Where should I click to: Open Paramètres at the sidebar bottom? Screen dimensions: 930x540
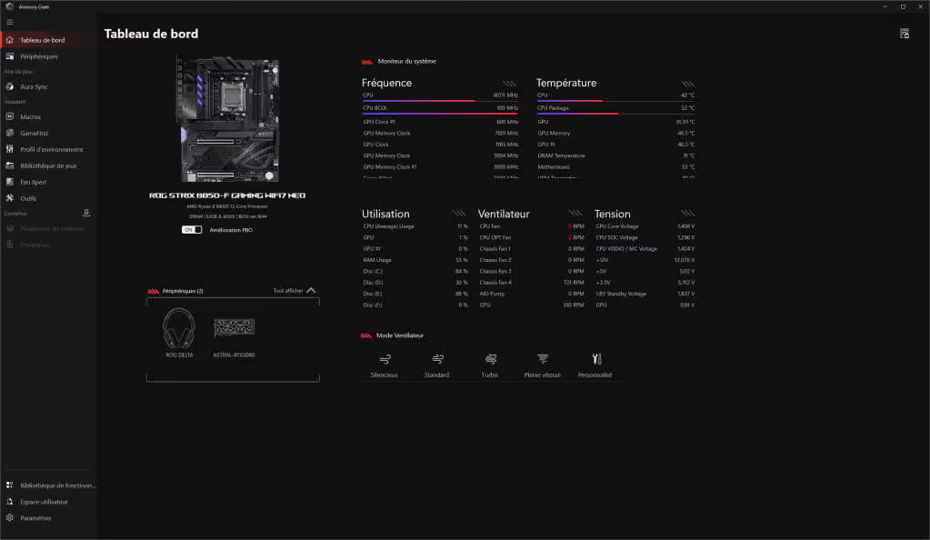coord(35,518)
